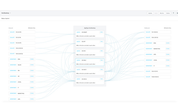Image resolution: width=178 pixels, height=111 pixels.
Task: Open VM count badge on outbound IT
Action: click(168, 66)
